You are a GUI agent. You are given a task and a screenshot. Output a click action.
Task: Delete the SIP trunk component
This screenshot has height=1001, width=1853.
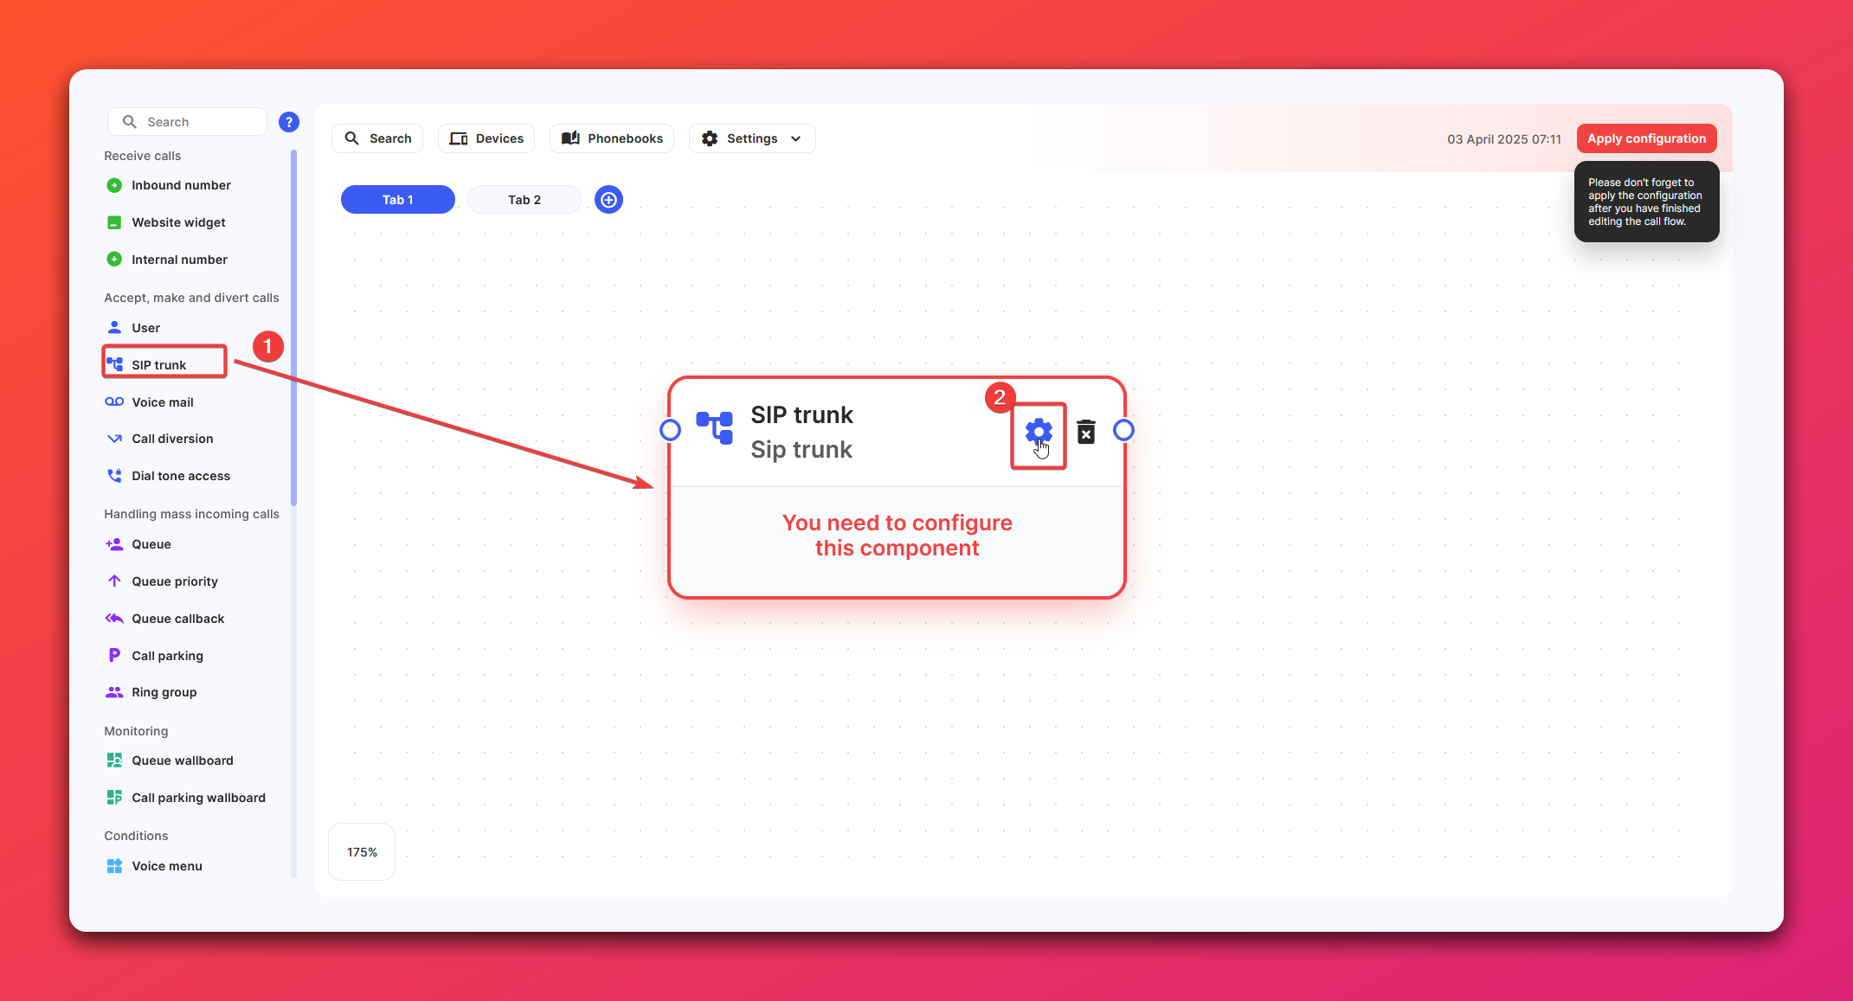pyautogui.click(x=1086, y=432)
